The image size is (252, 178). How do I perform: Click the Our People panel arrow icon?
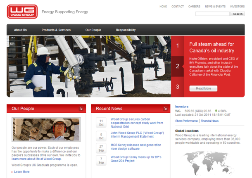[81, 109]
